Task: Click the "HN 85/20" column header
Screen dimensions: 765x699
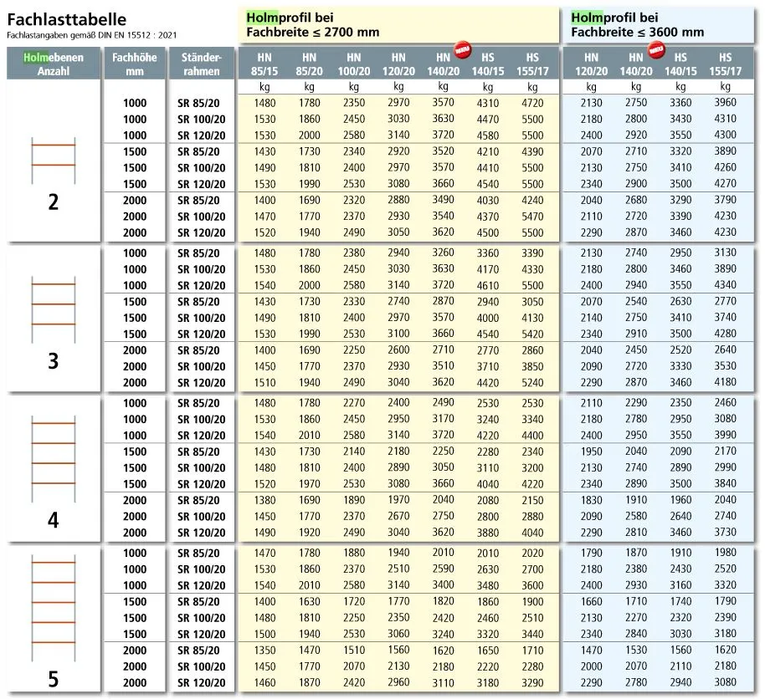Action: pyautogui.click(x=310, y=64)
